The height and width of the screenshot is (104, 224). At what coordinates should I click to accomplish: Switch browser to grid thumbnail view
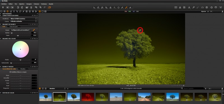[40, 88]
